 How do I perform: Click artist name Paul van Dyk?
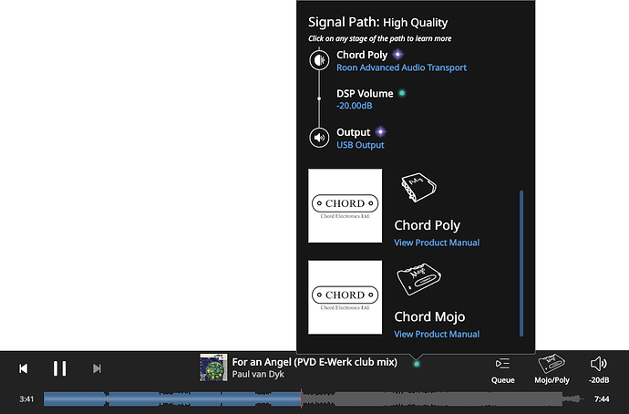(258, 374)
